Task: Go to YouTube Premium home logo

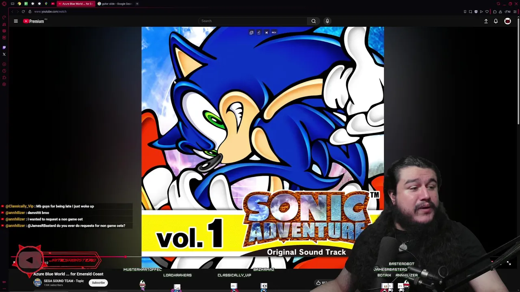Action: 34,21
